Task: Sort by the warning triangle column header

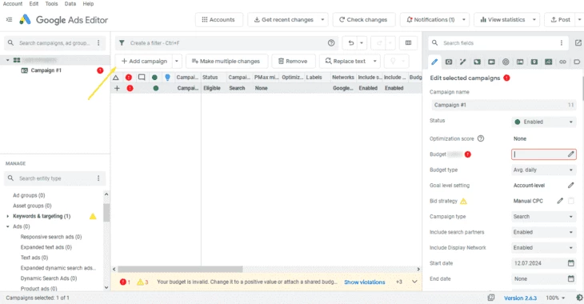Action: pos(116,78)
